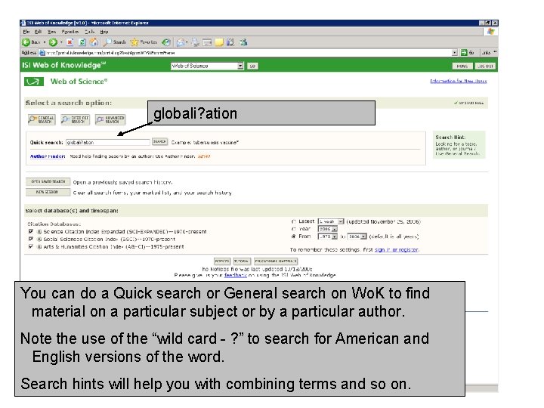Click the New Session button

(48, 192)
